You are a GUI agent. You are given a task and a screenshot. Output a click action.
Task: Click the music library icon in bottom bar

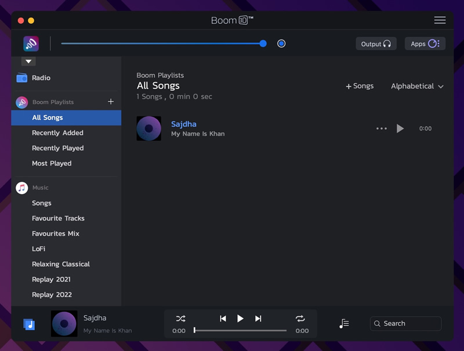pyautogui.click(x=29, y=324)
